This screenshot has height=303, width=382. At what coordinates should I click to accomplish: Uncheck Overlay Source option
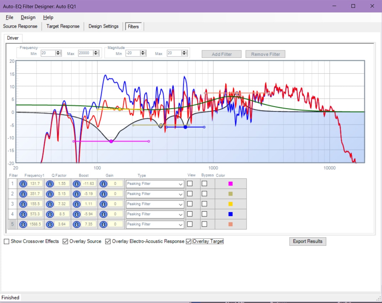pyautogui.click(x=65, y=241)
